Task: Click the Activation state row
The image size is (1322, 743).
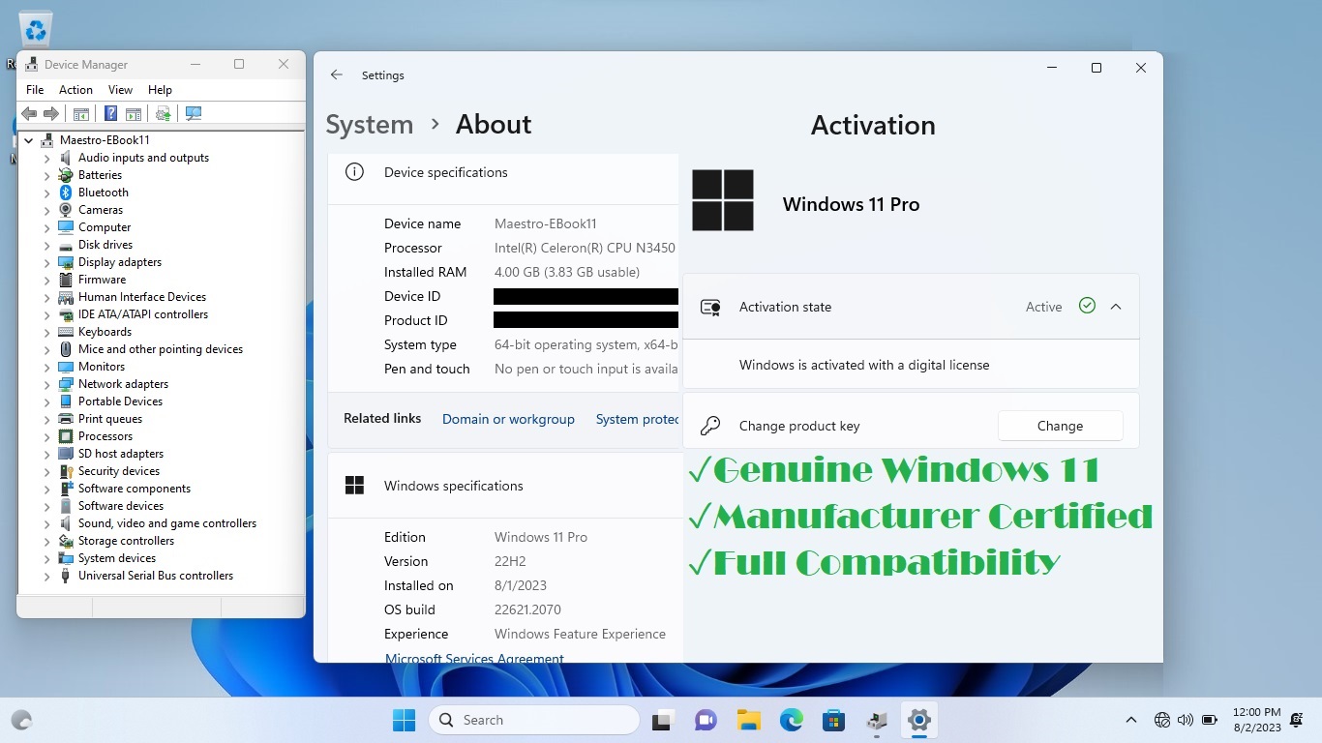Action: point(911,307)
